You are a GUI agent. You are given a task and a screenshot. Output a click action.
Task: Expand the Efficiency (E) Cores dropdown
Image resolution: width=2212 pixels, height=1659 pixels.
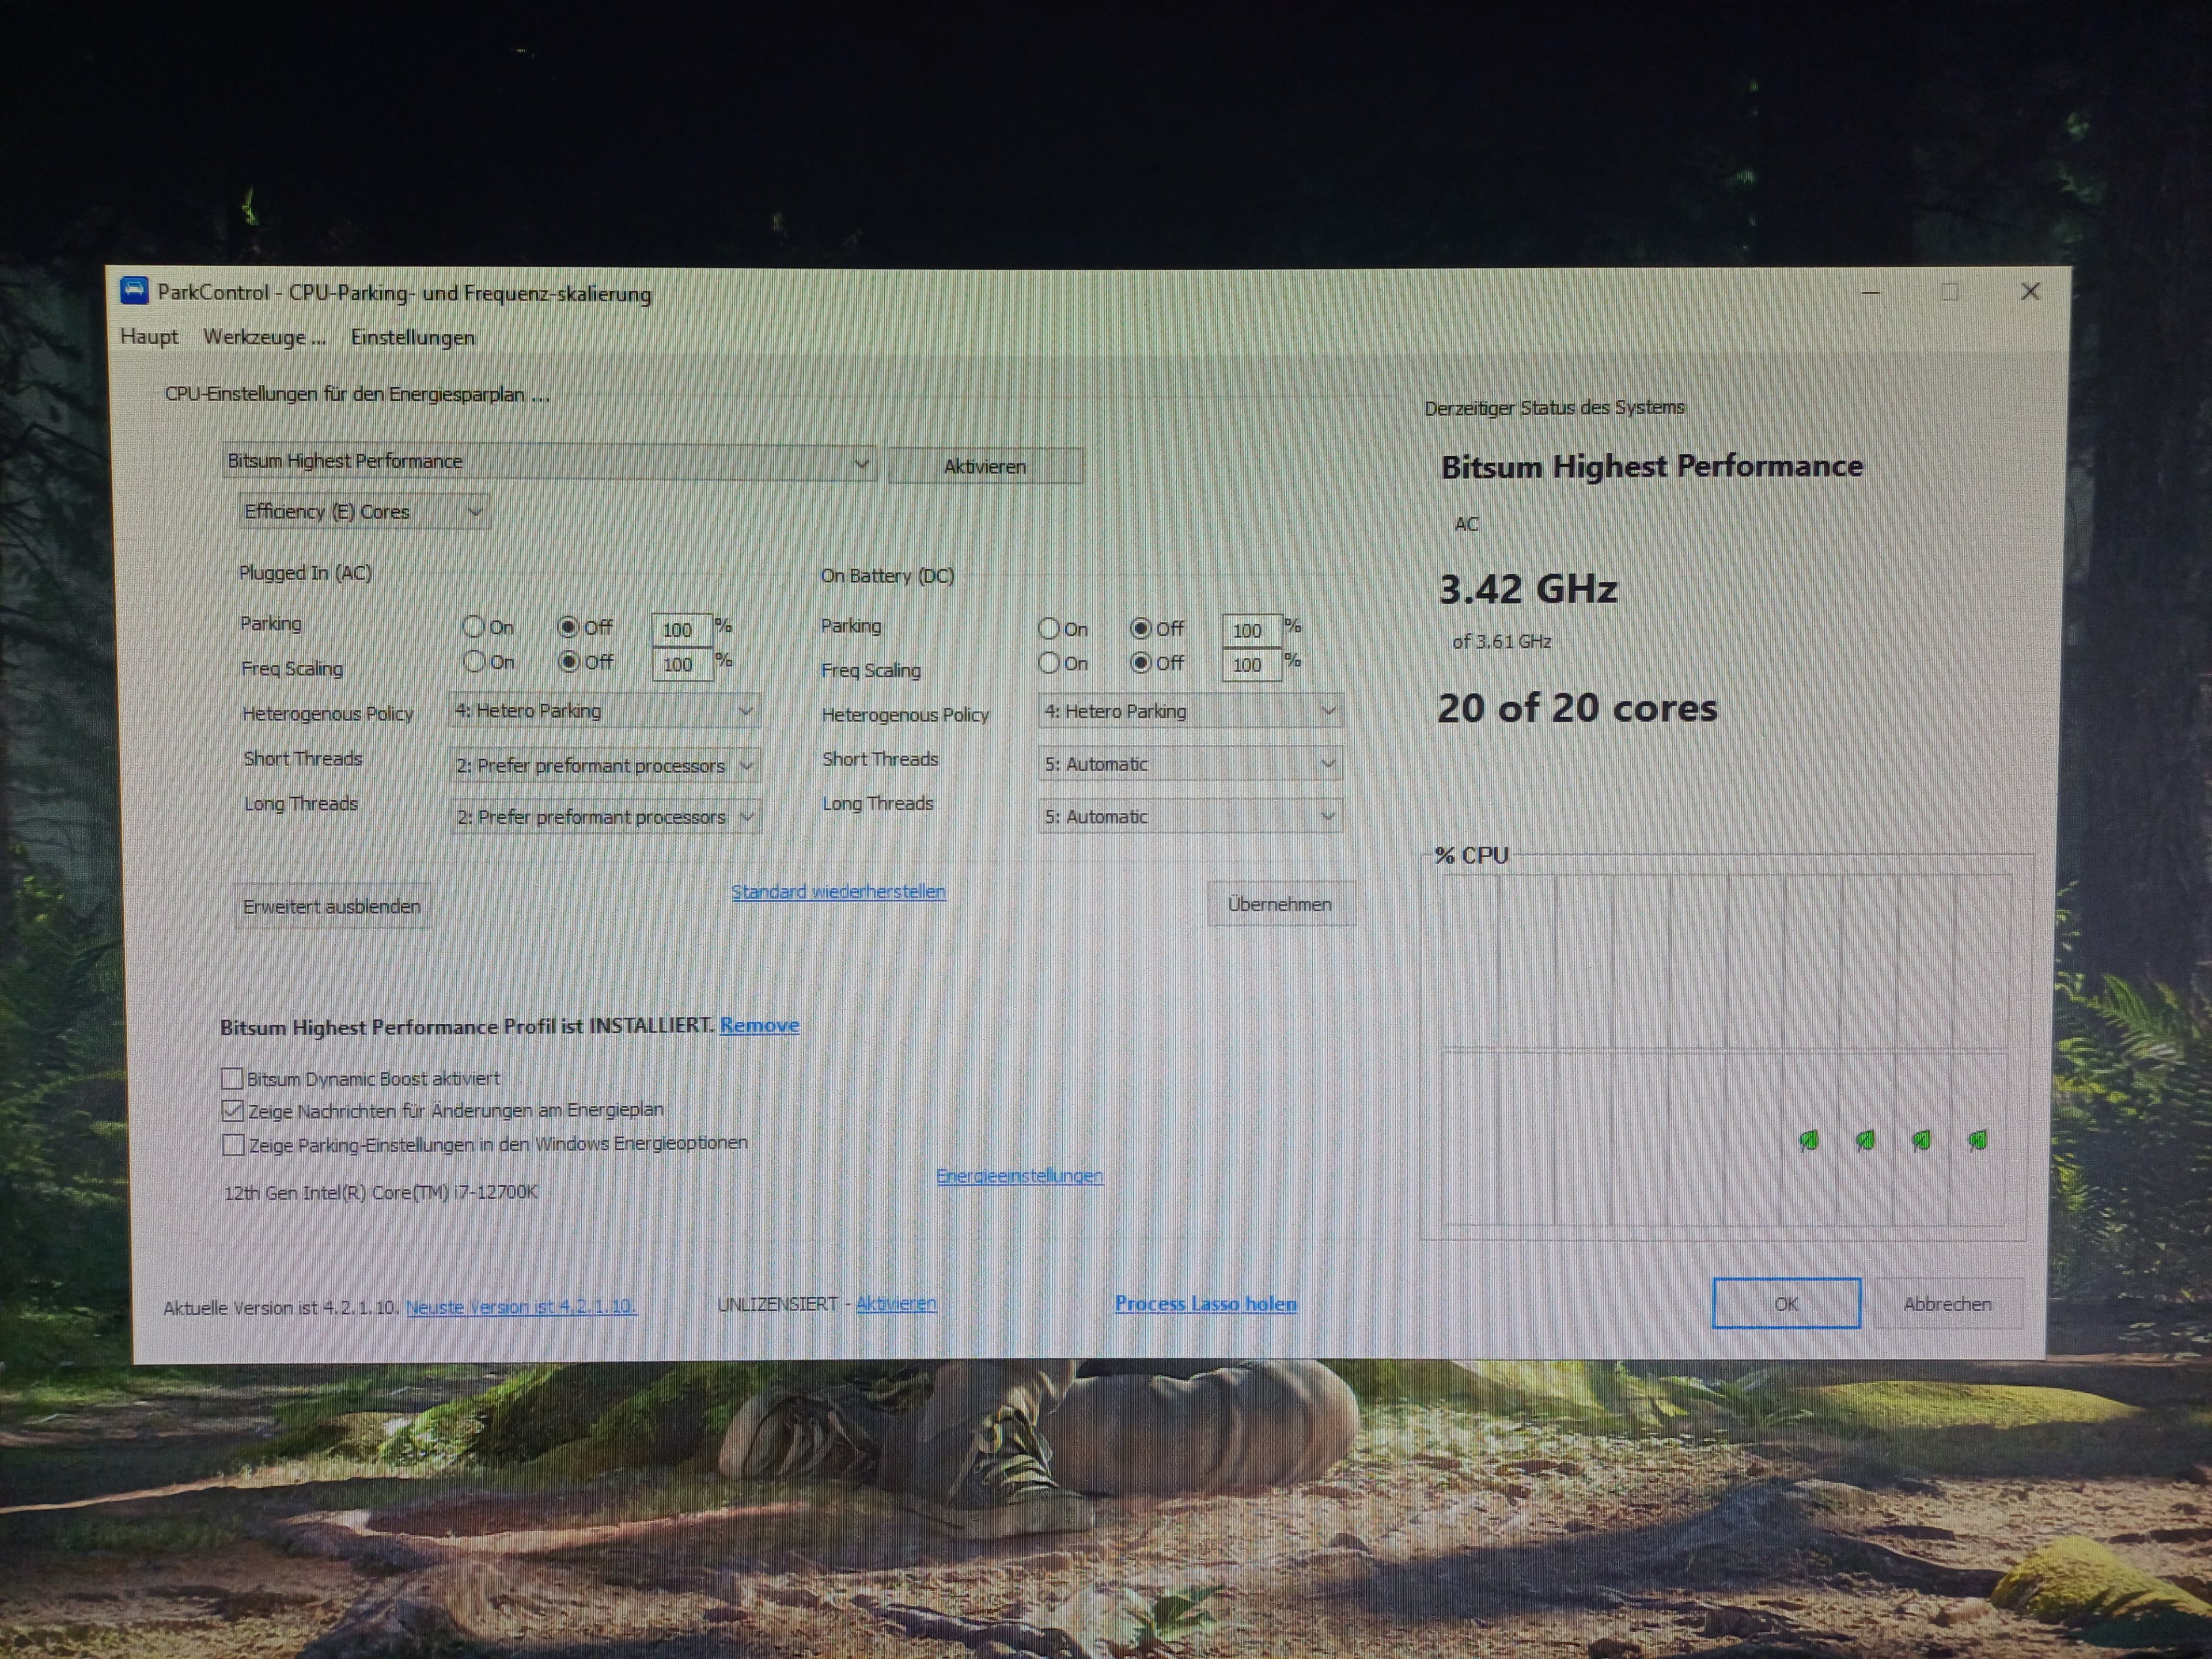pyautogui.click(x=363, y=512)
